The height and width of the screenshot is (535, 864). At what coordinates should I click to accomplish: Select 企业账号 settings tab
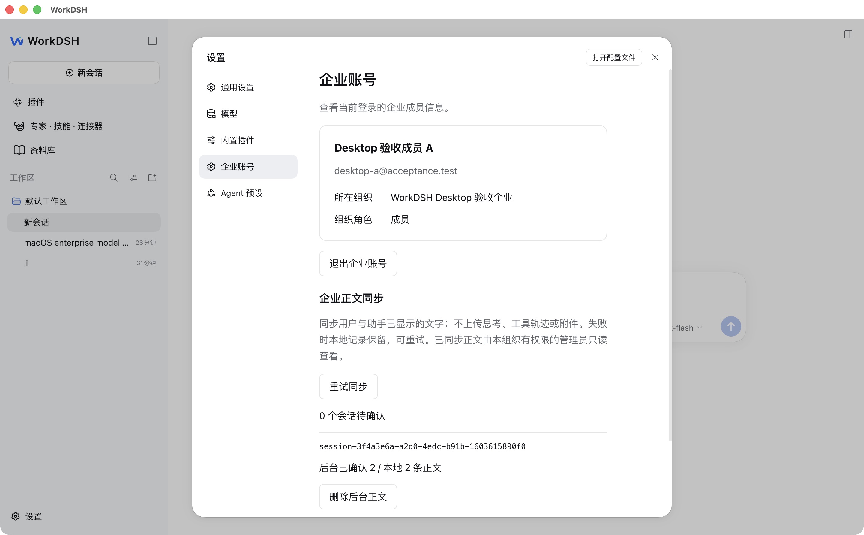tap(248, 167)
